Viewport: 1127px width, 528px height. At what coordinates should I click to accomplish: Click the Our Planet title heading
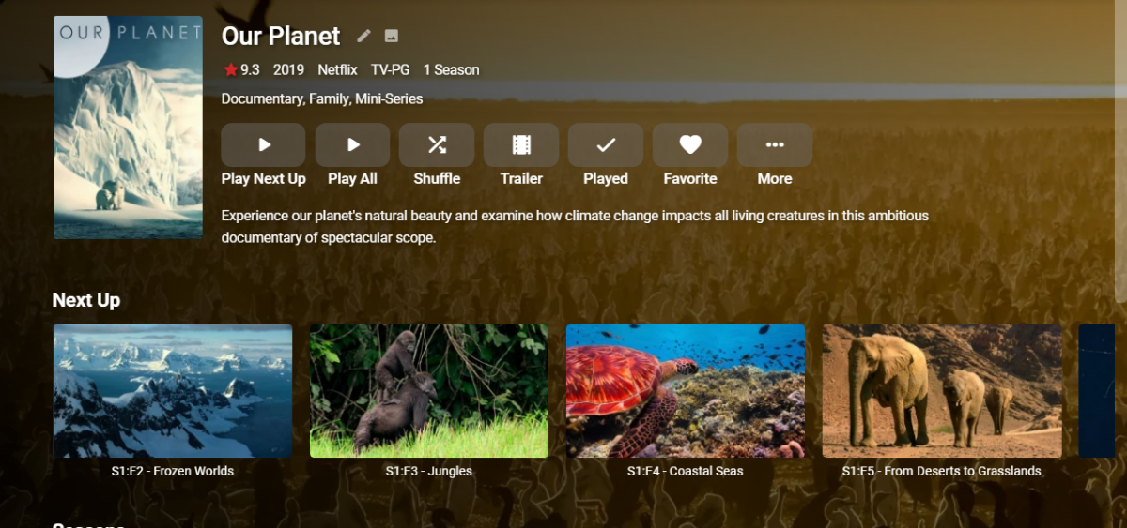281,36
